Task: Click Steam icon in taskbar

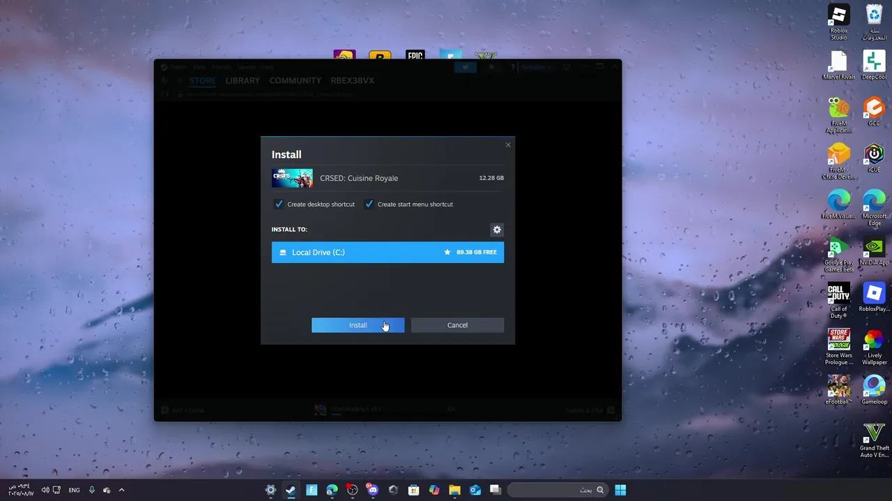Action: click(x=291, y=490)
